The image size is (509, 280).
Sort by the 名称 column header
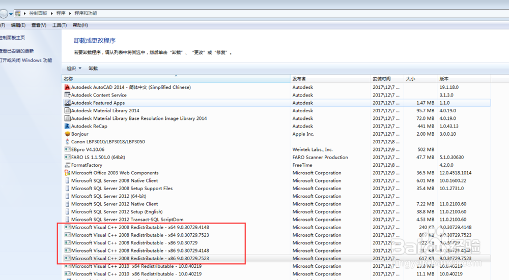(176, 79)
